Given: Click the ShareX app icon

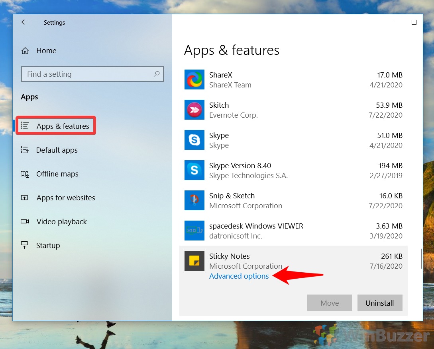Looking at the screenshot, I should pyautogui.click(x=194, y=79).
